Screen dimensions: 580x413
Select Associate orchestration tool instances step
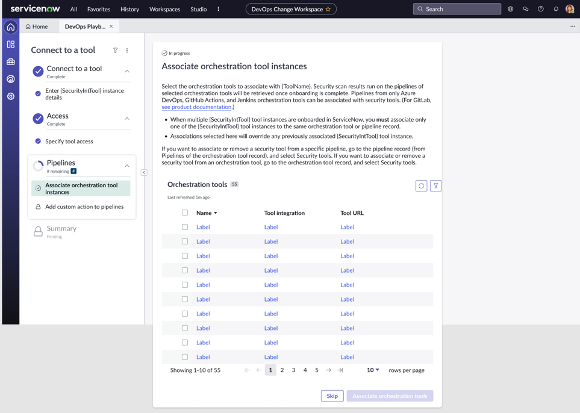(x=81, y=188)
